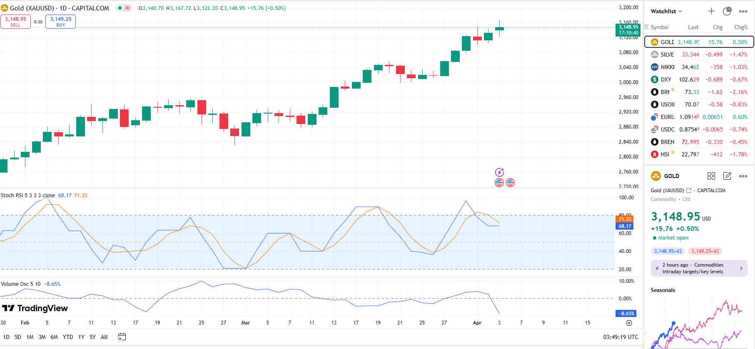755x349 pixels.
Task: Switch to the YTD time range
Action: (68, 337)
